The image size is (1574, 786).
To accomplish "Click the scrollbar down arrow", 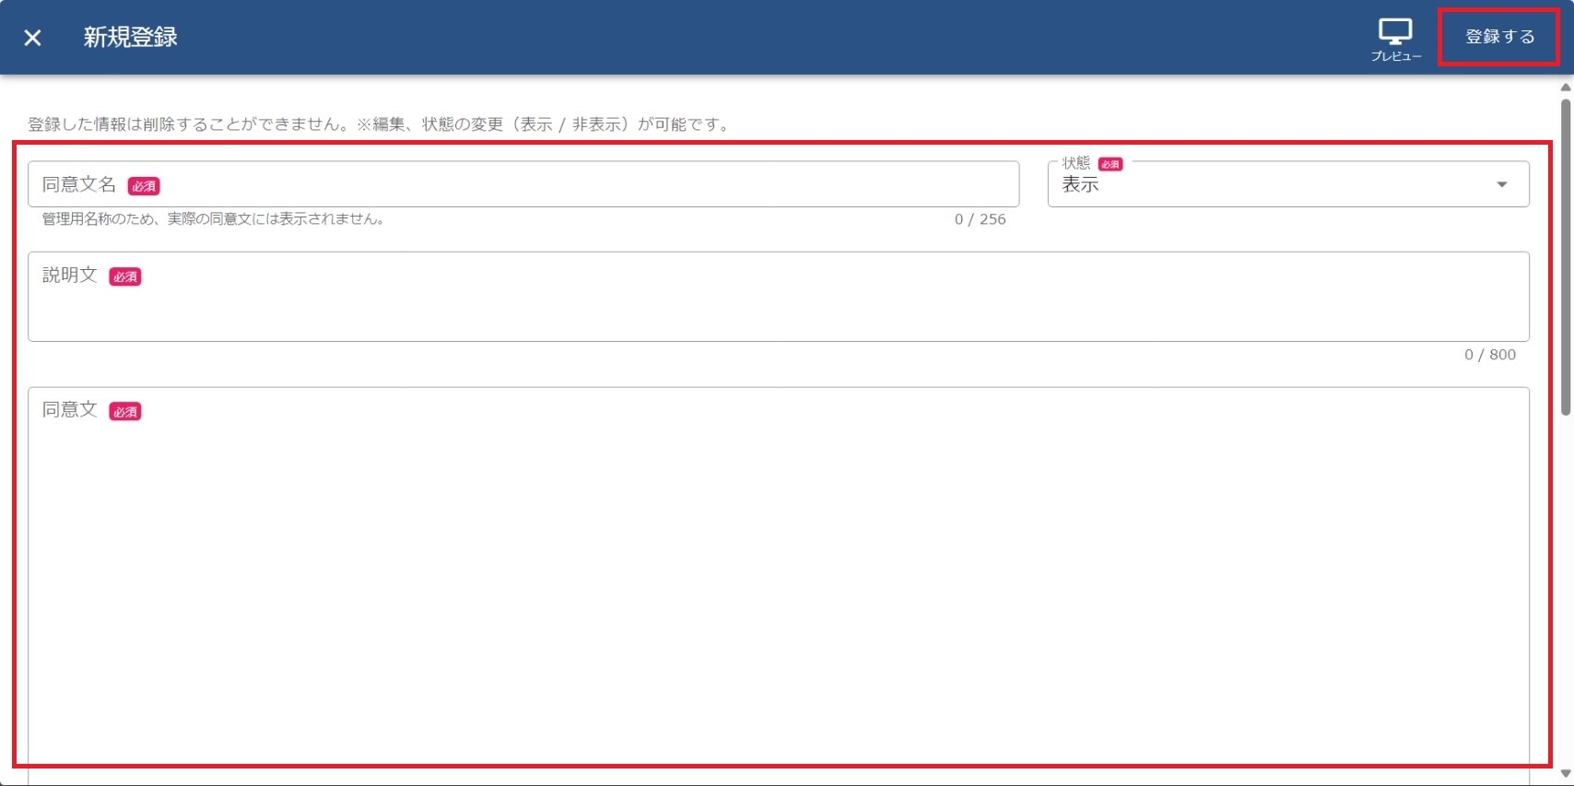I will click(1565, 774).
